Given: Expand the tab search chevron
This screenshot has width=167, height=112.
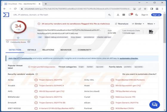Looking at the screenshot, I should [139, 3].
